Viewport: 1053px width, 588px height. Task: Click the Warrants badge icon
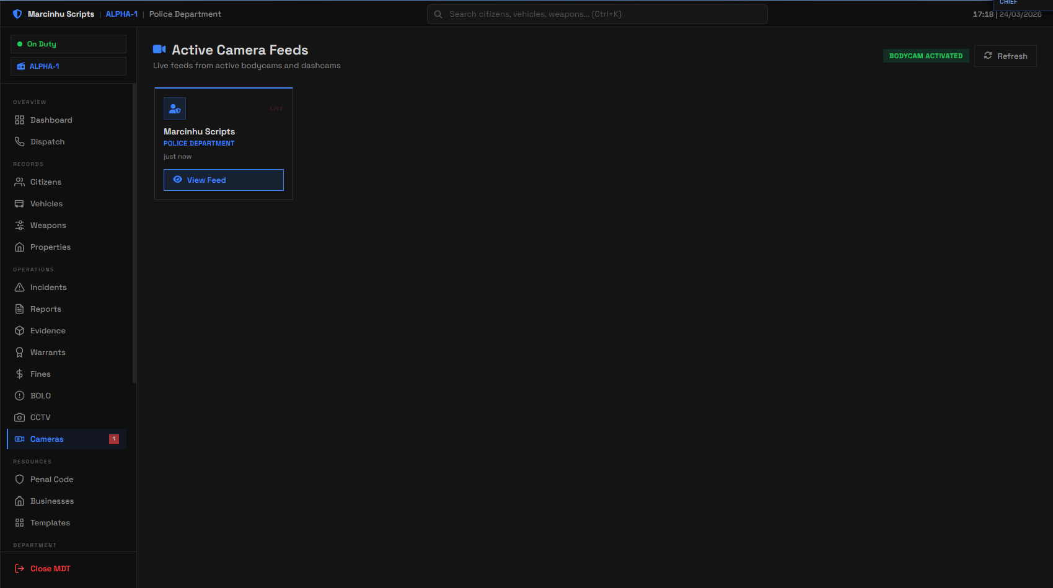point(20,353)
